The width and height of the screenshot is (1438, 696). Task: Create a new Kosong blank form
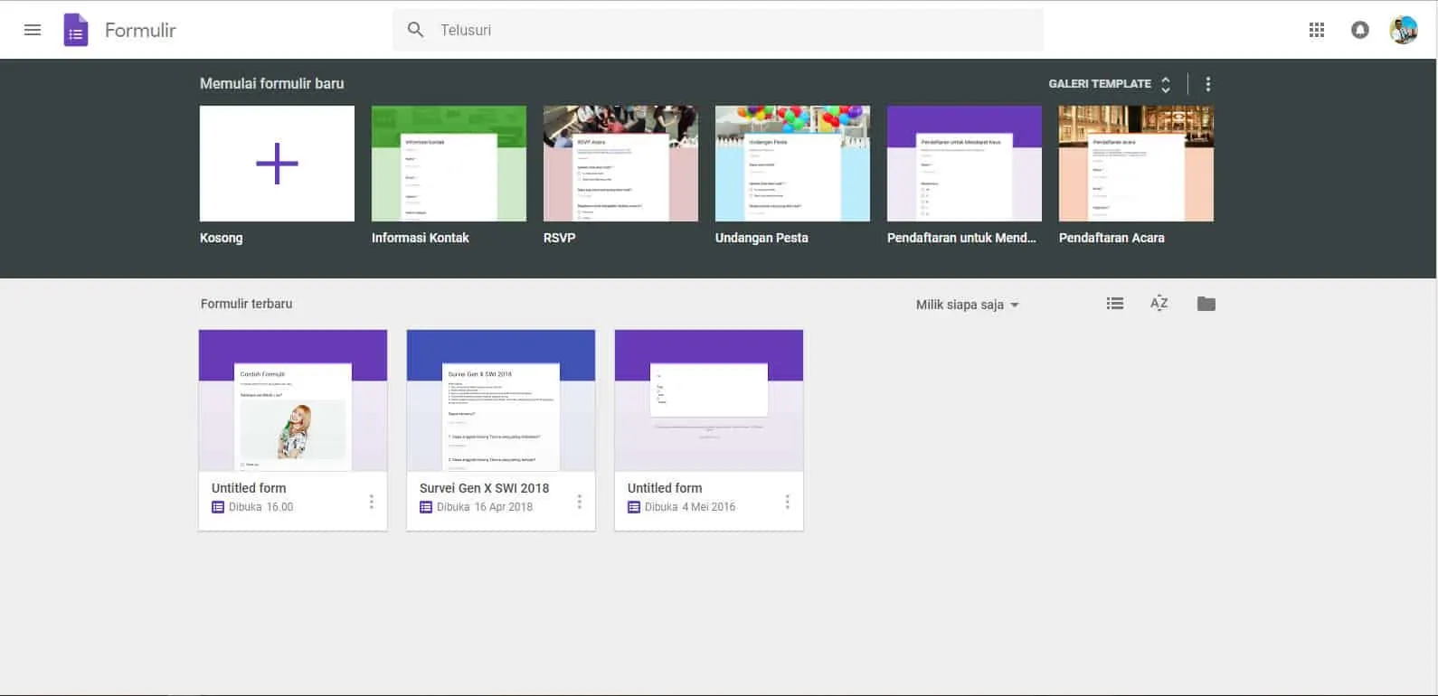click(277, 164)
